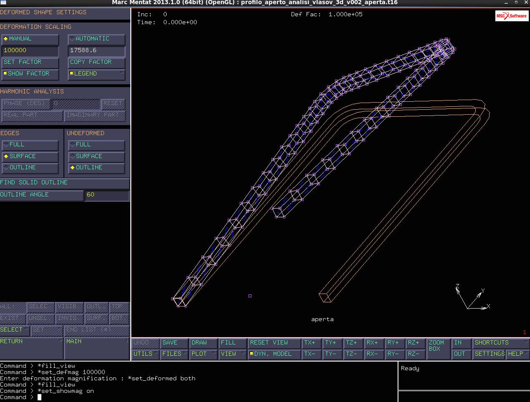The image size is (530, 402).
Task: Open the HELP menu
Action: [x=518, y=354]
